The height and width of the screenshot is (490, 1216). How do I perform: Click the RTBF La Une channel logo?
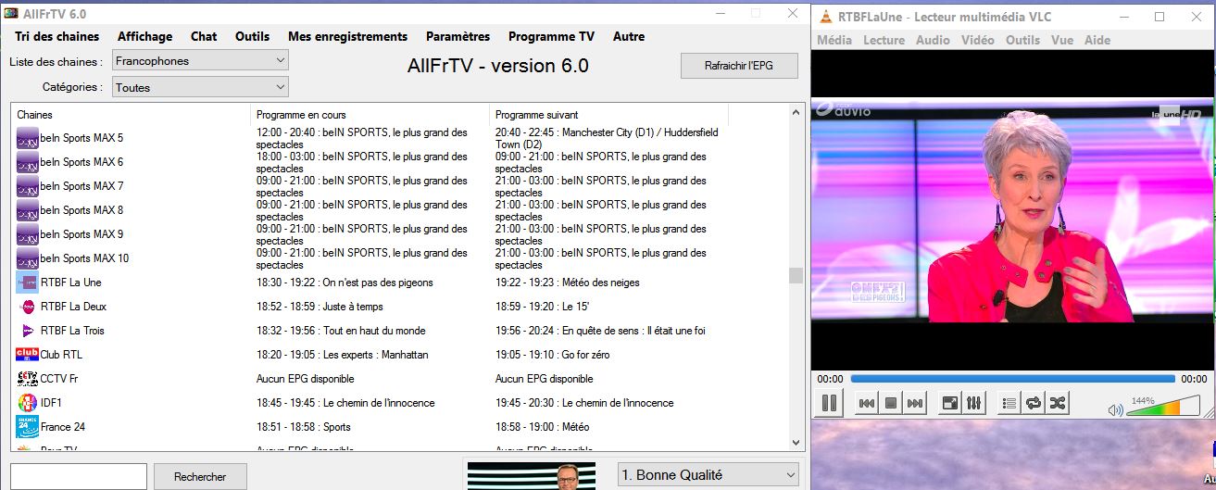[x=27, y=283]
